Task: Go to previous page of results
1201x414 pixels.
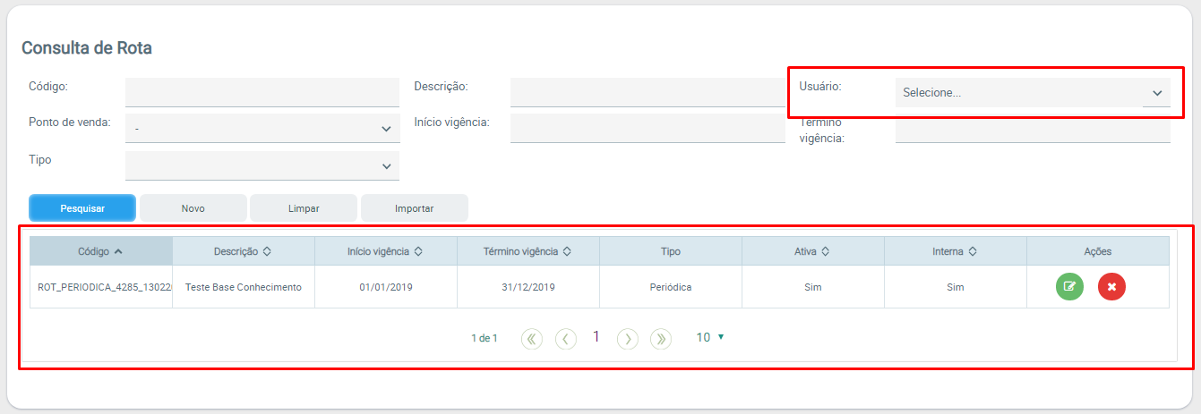Action: click(565, 338)
